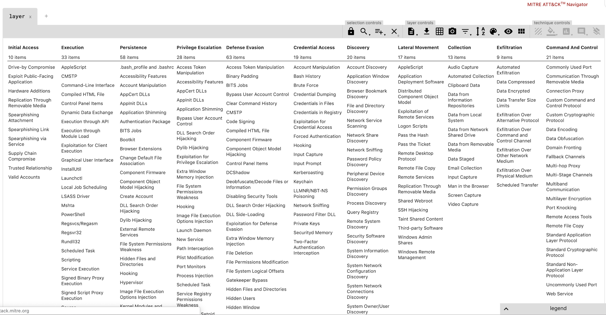Select the Port Knocking technique
Screen dimensions: 606x315
click(x=561, y=208)
